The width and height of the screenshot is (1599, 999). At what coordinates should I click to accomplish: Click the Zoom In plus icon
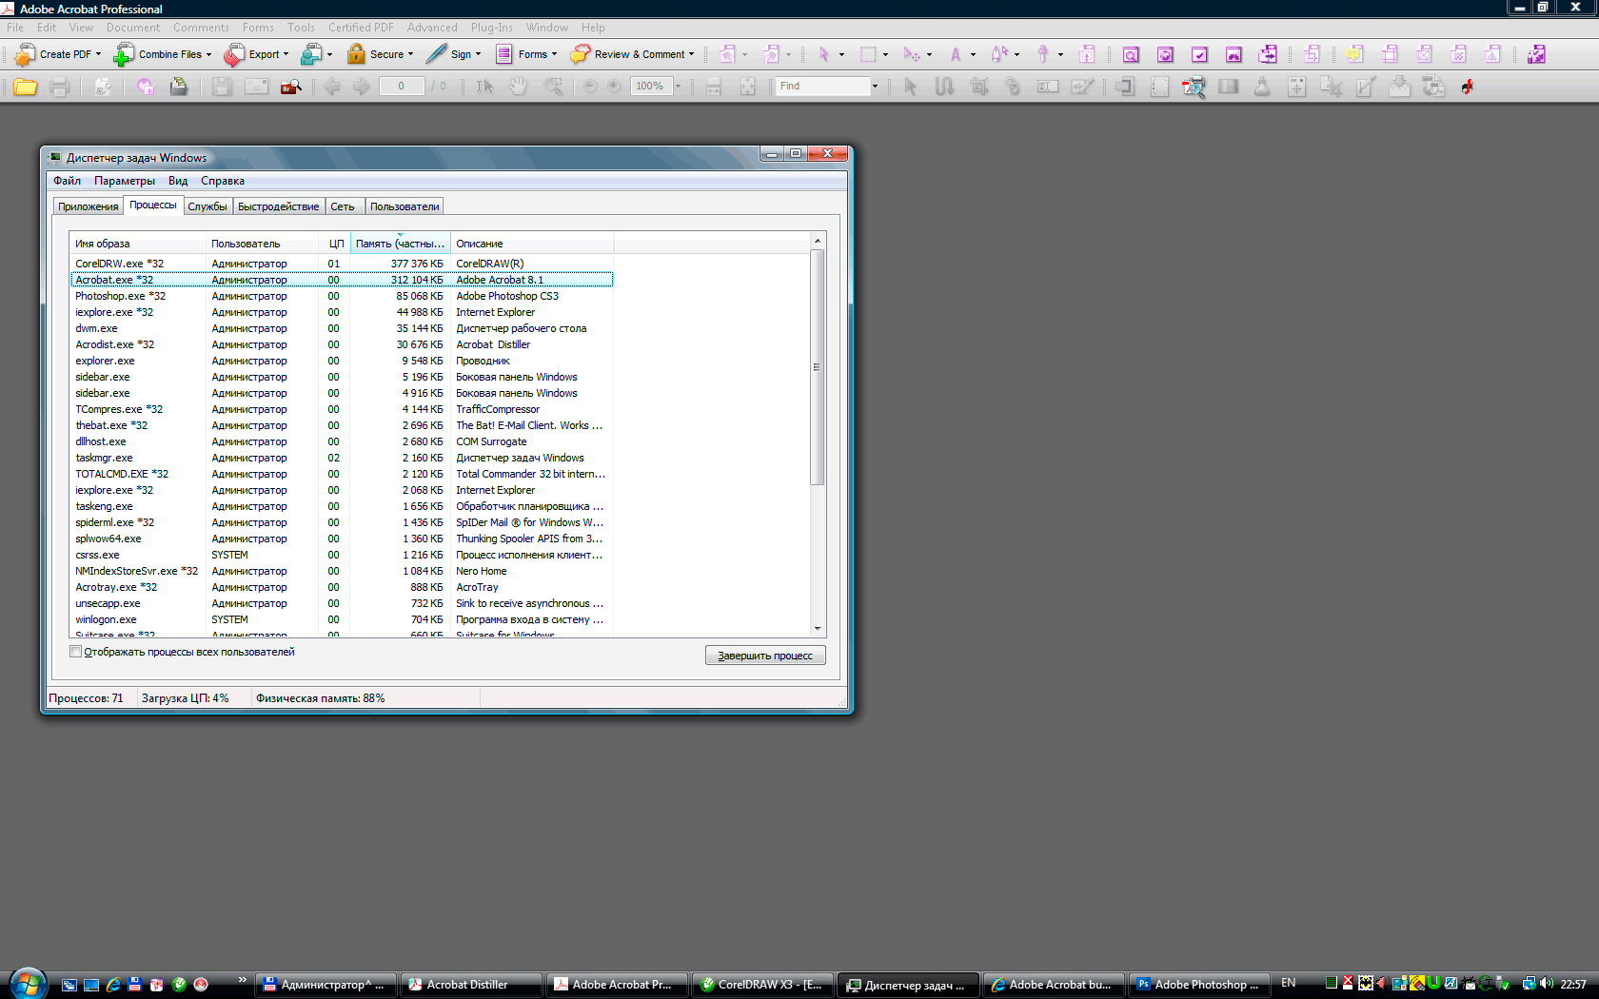coord(614,87)
